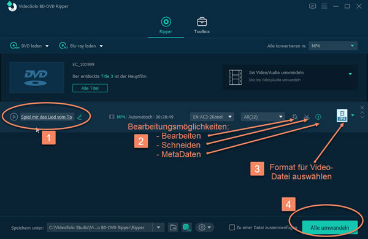Click the MP4 output format icon
368x239 pixels.
(342, 116)
